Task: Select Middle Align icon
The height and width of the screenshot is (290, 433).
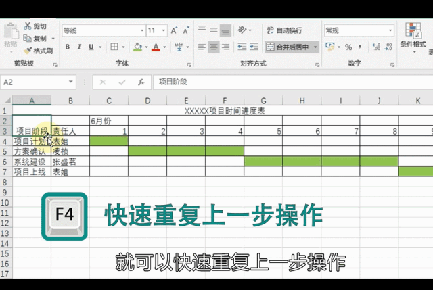Action: tap(214, 30)
